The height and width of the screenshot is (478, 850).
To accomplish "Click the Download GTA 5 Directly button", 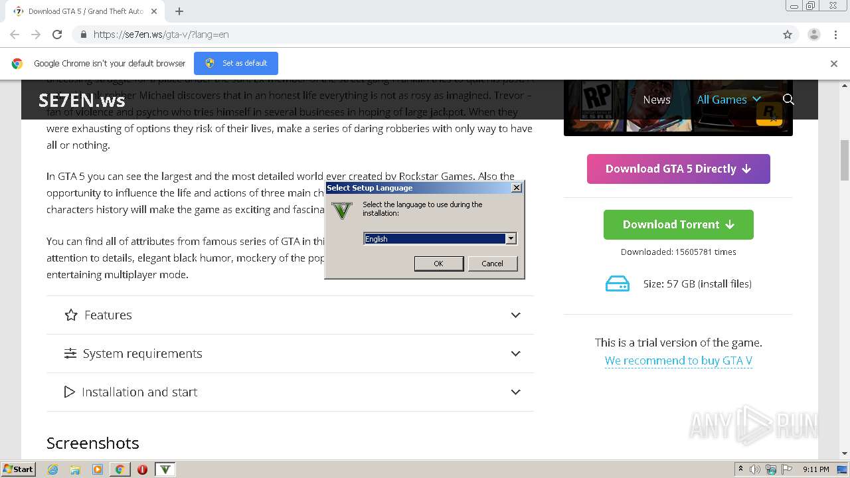I will tap(678, 169).
